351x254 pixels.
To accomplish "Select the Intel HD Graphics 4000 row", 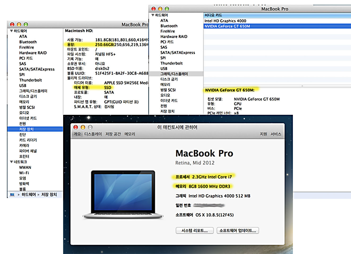I will [x=225, y=21].
